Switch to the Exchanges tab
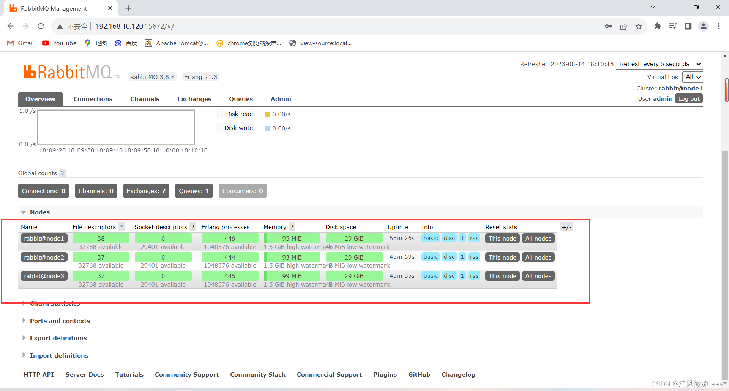Screen dimensions: 729x391 click(x=194, y=99)
